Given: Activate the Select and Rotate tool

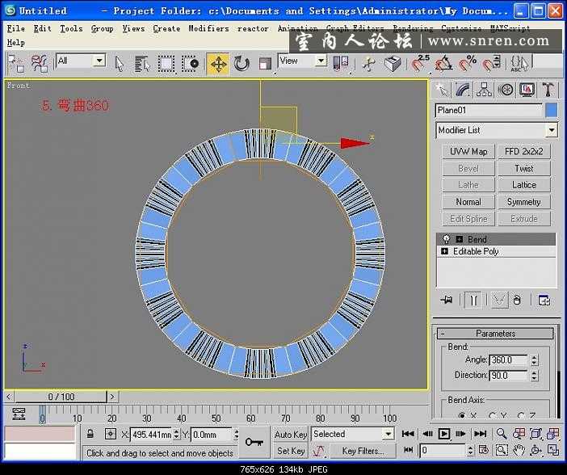Looking at the screenshot, I should coord(241,65).
